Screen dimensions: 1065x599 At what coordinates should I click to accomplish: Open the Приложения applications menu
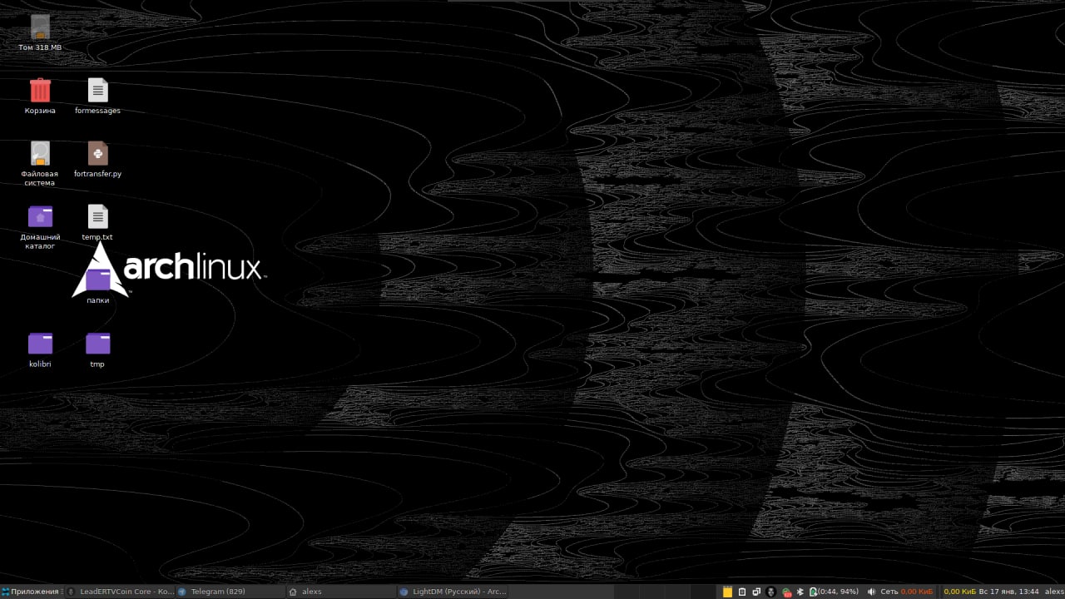point(31,592)
